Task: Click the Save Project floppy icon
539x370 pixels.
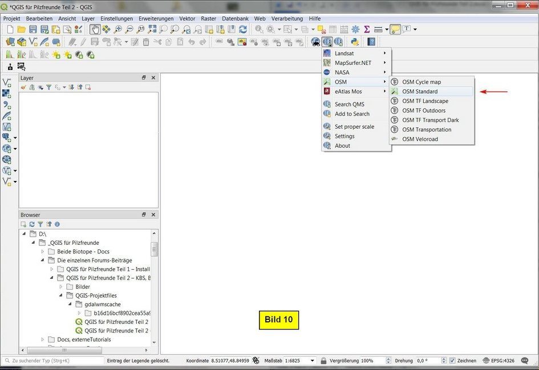Action: [33, 29]
